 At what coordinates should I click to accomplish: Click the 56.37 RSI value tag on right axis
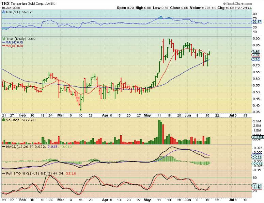coord(257,21)
